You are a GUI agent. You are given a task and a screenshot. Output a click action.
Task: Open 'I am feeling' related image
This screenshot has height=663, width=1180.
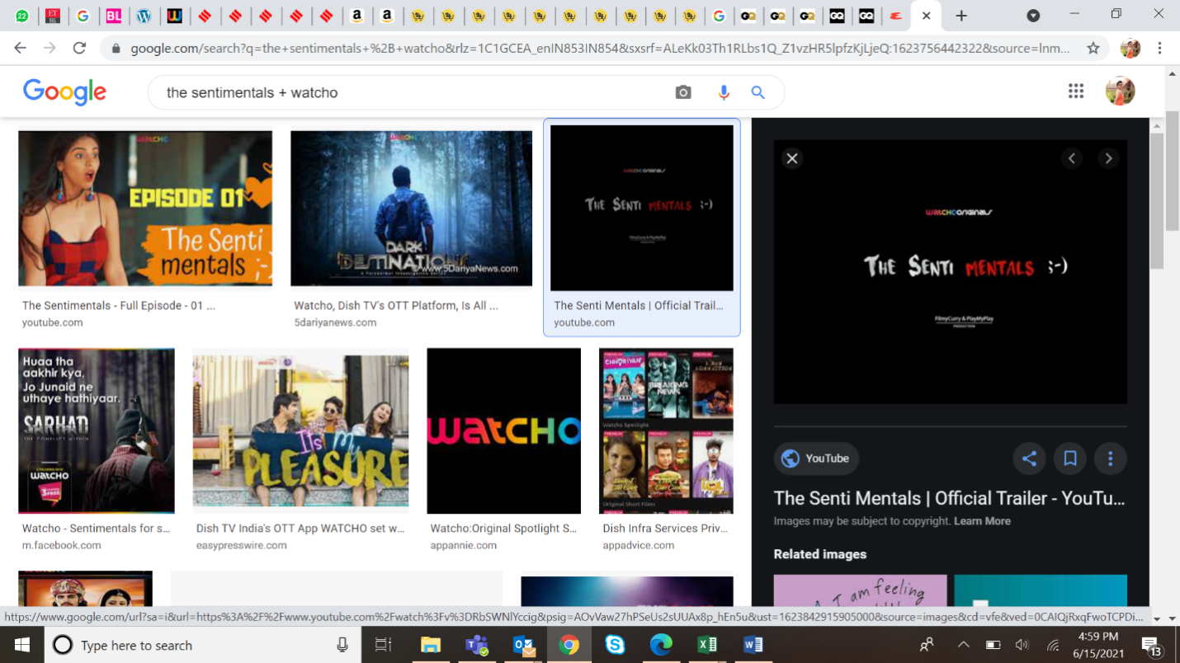tap(860, 590)
